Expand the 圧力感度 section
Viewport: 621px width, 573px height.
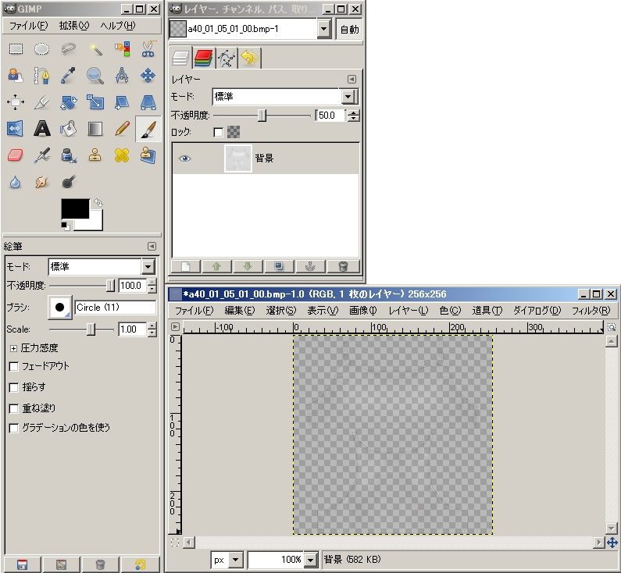pyautogui.click(x=13, y=348)
